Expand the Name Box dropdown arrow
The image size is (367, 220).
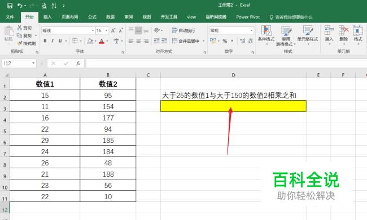[33, 64]
